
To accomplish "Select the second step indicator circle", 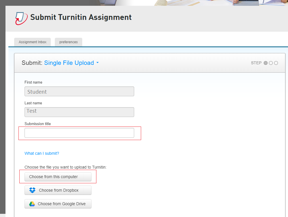I will click(x=271, y=63).
